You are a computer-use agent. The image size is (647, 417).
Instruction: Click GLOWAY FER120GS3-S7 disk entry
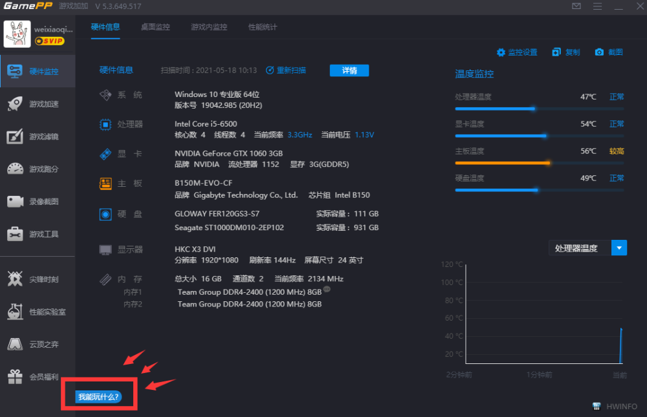[217, 213]
